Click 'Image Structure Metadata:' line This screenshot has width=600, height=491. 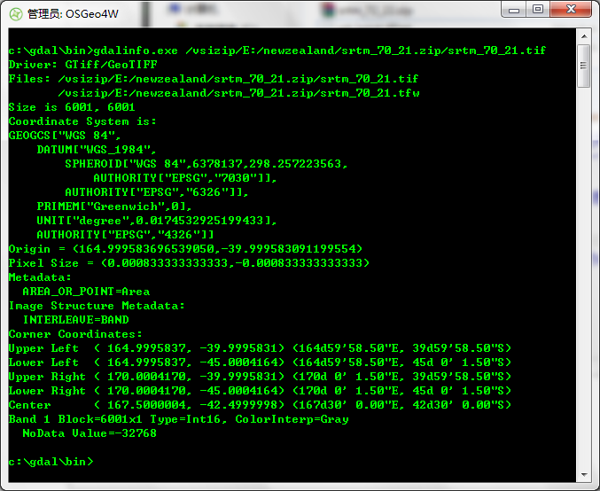pos(97,306)
